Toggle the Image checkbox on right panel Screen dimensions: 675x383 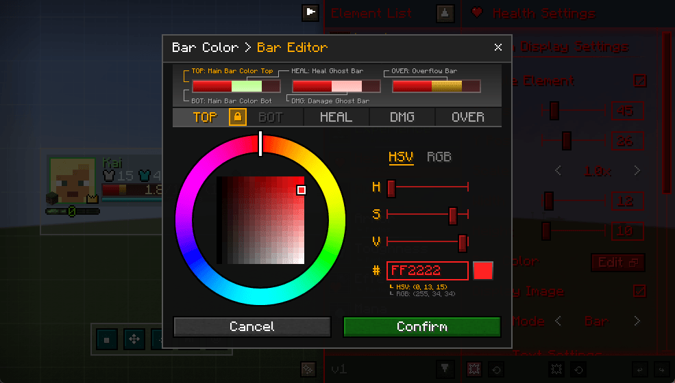(x=640, y=291)
